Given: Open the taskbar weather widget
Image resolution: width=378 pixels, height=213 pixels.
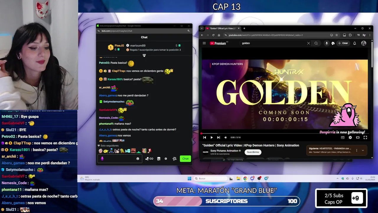Looking at the screenshot, I should (x=90, y=178).
